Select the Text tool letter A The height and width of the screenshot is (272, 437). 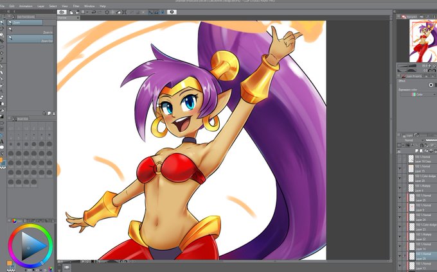point(2,142)
